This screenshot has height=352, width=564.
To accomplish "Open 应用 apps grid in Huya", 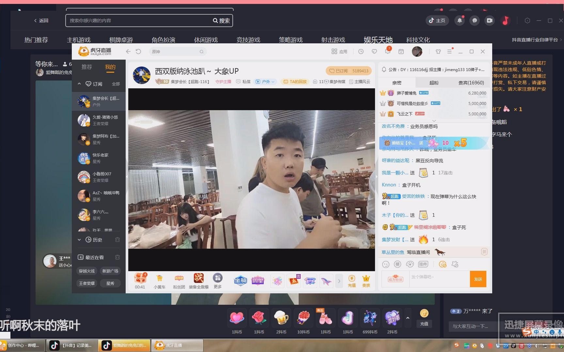I will pos(339,51).
